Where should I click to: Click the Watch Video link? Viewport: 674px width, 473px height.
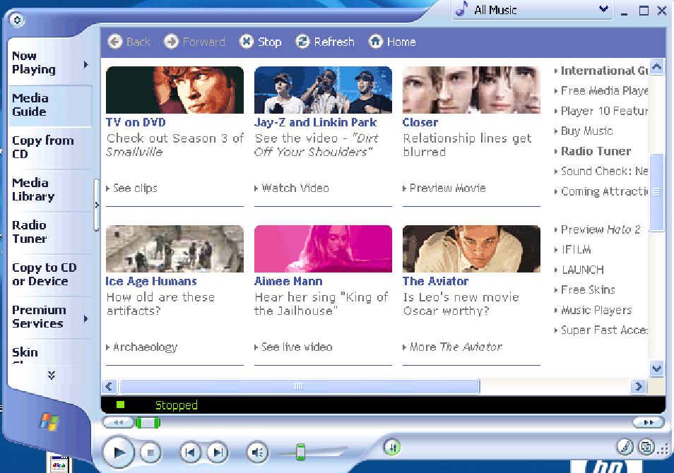[x=295, y=188]
